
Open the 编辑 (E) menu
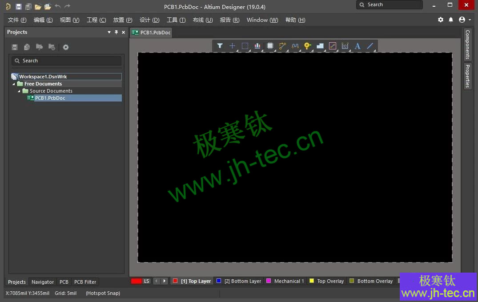(x=43, y=20)
